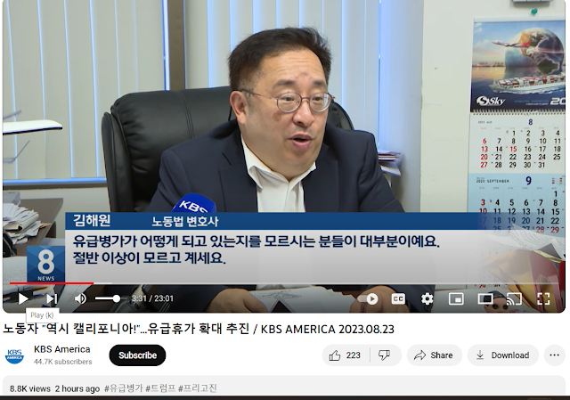Click the red video progress bar
The image size is (570, 400).
coord(52,283)
